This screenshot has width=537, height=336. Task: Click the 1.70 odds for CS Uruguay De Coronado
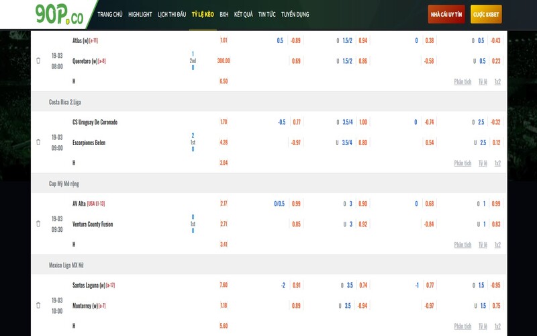[x=224, y=122]
